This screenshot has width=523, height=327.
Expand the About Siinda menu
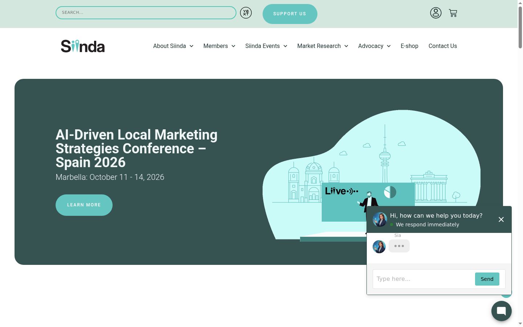[x=173, y=46]
